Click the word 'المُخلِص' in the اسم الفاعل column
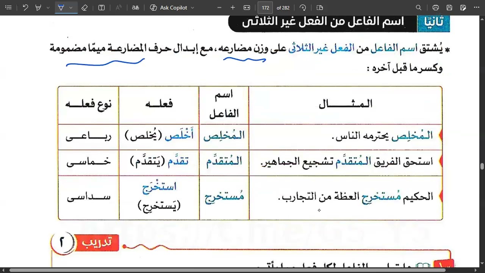 click(x=224, y=136)
